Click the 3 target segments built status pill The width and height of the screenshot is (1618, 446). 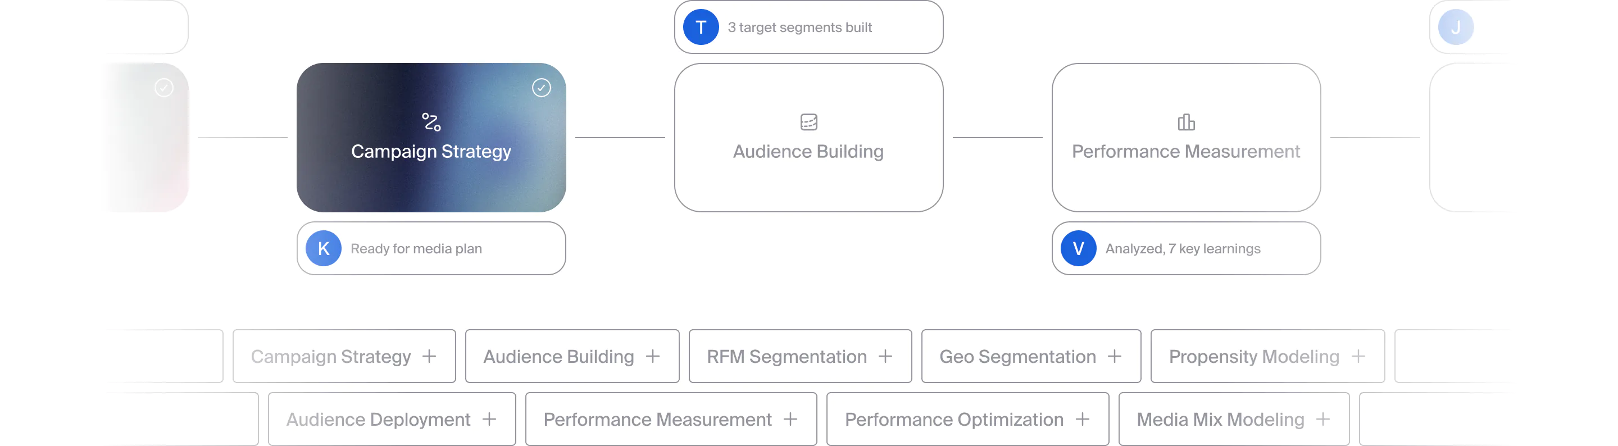(808, 27)
